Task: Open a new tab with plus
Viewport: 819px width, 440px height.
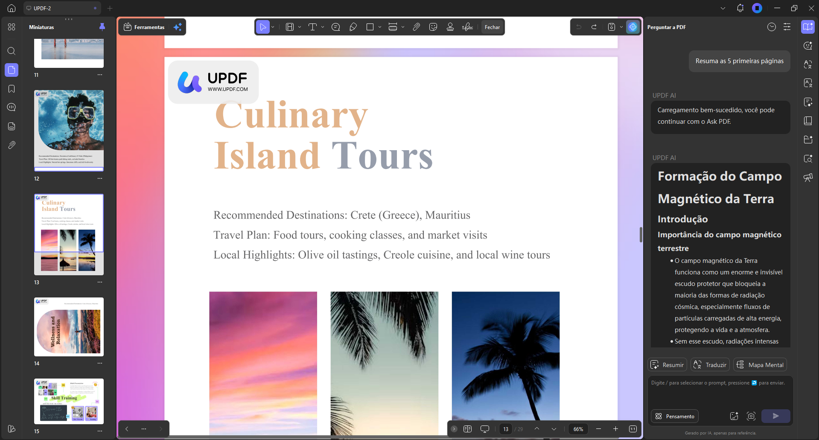Action: (110, 8)
